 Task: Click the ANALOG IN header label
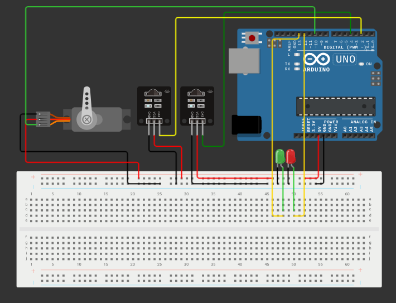363,122
